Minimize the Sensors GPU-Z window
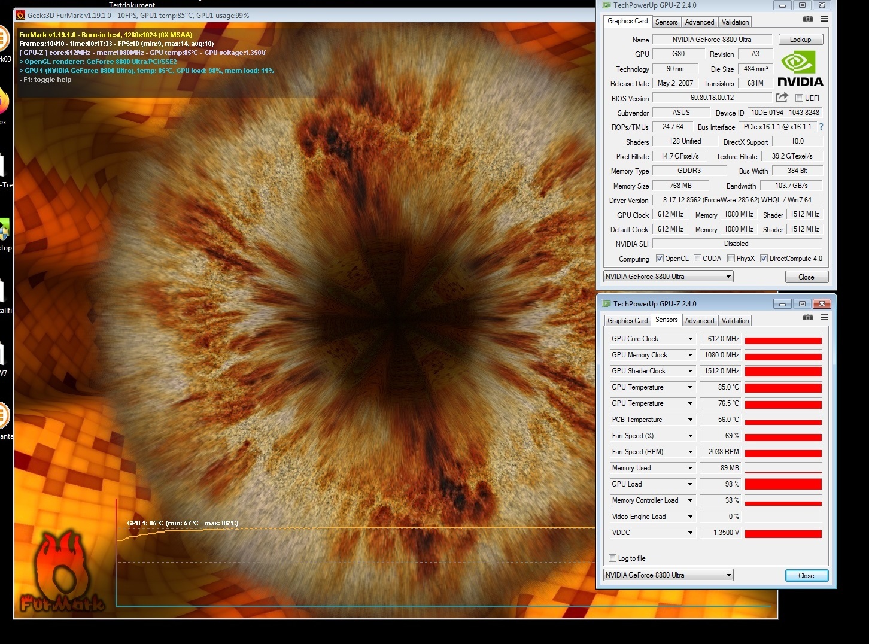869x644 pixels. tap(782, 304)
